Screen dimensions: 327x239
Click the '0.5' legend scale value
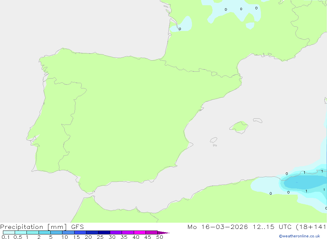click(x=18, y=237)
